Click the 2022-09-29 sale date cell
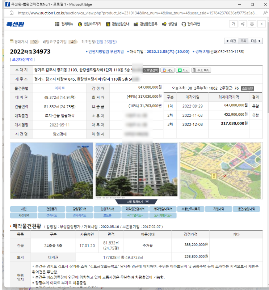 pos(192,106)
